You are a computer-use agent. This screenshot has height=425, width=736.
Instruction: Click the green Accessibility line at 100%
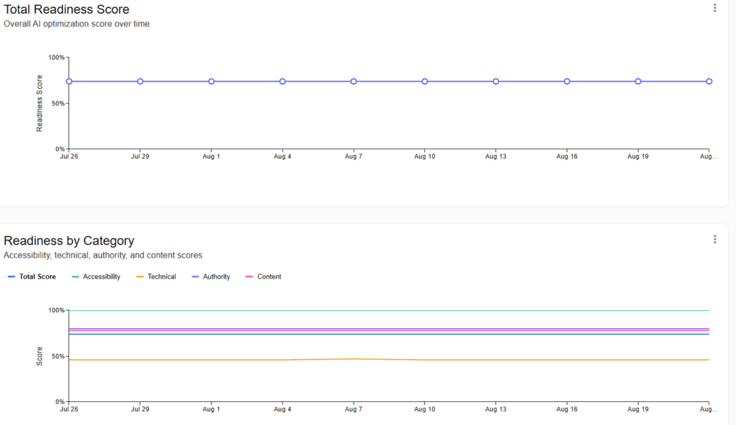[x=389, y=311]
